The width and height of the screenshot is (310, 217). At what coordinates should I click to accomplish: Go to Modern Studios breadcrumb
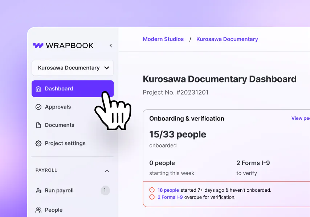click(x=163, y=39)
